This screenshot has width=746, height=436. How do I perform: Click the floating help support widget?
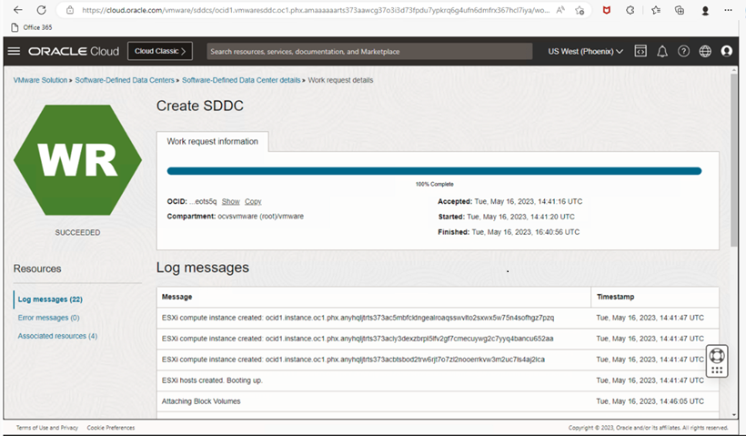pyautogui.click(x=717, y=361)
